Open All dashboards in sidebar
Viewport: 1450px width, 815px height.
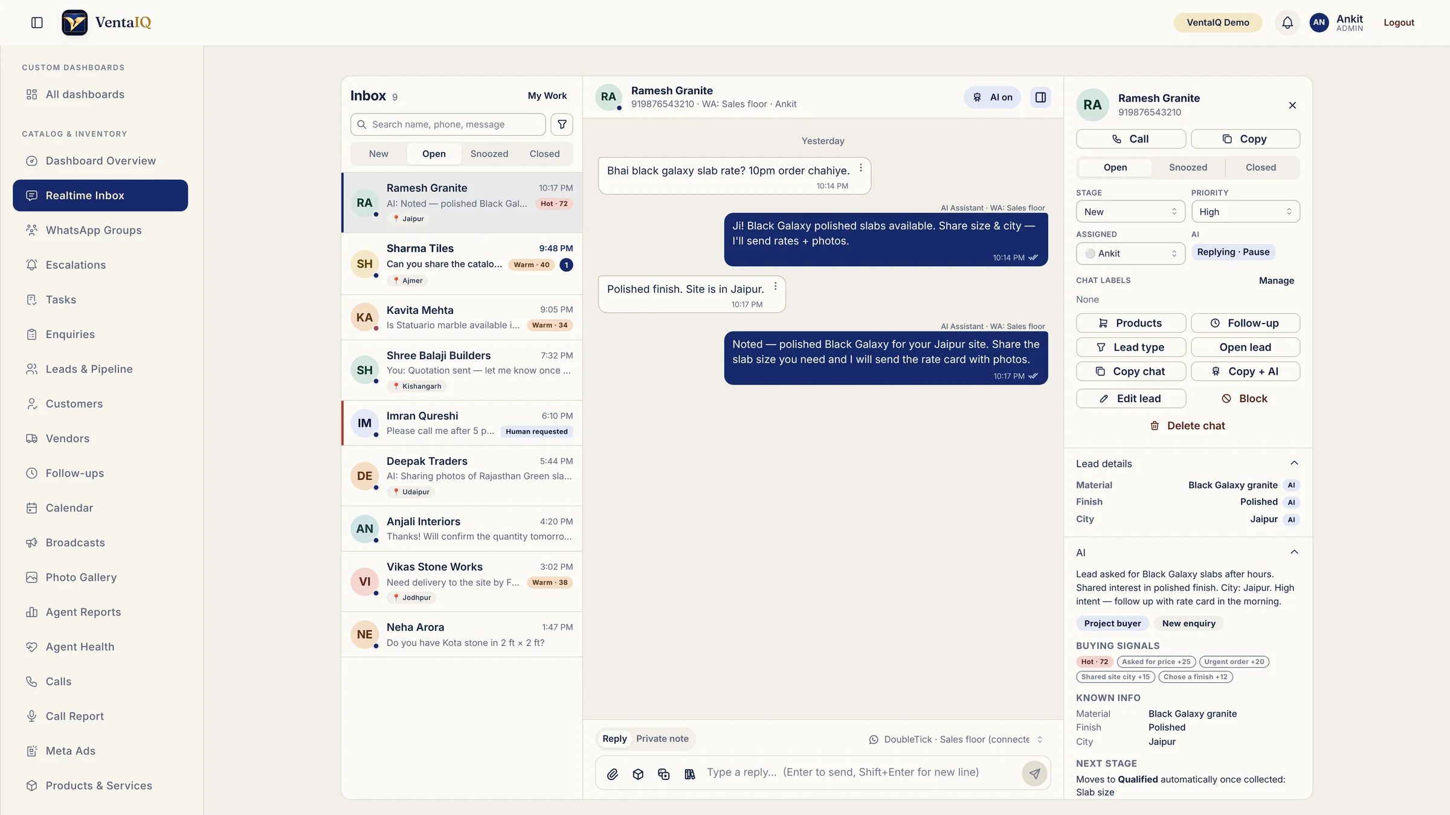(100, 95)
